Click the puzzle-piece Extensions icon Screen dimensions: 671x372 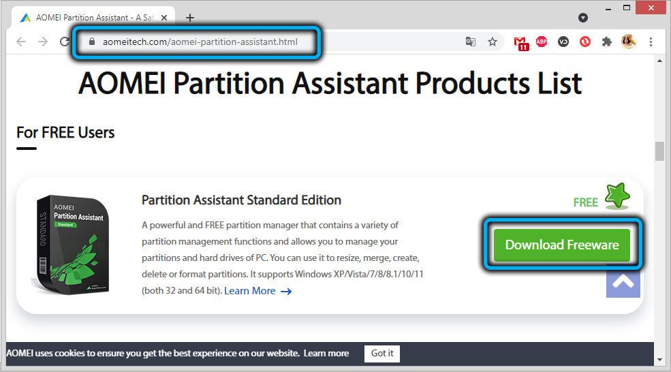pyautogui.click(x=606, y=42)
